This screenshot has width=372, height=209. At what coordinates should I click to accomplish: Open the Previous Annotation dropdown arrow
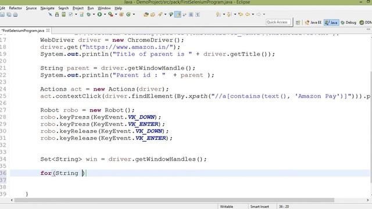point(235,14)
